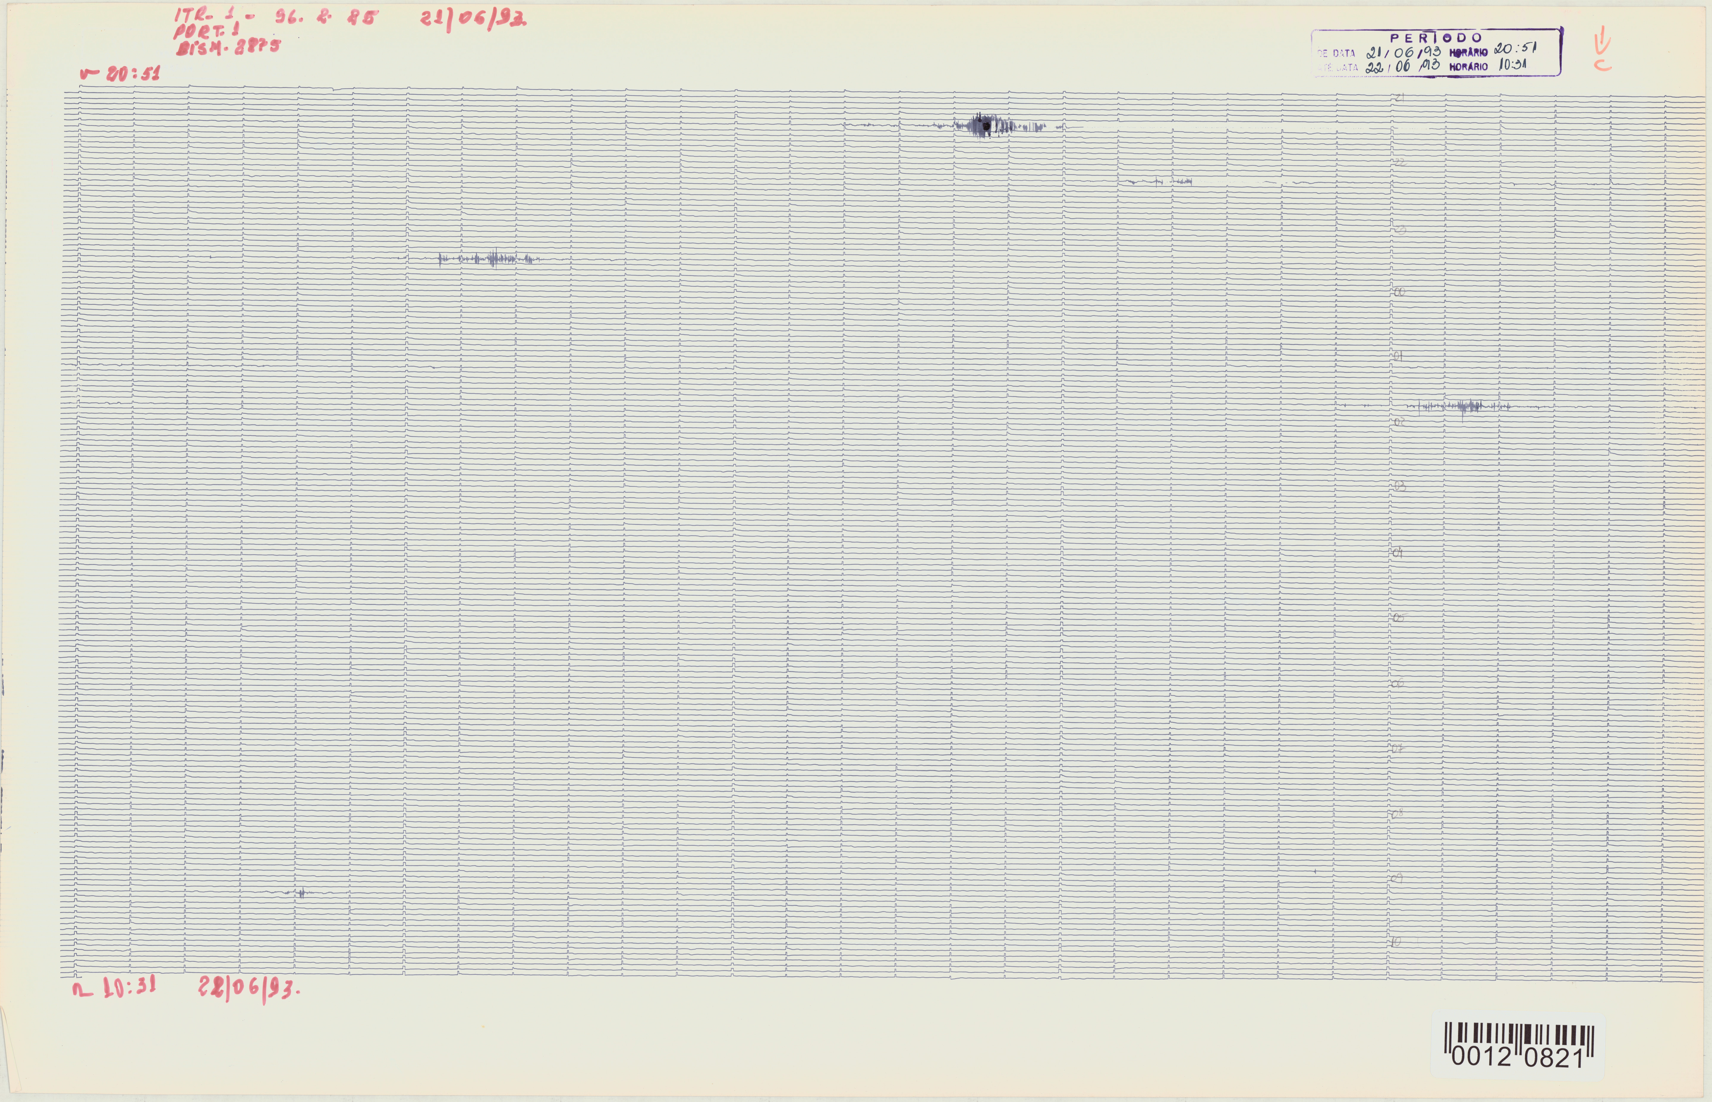Click the seismic event on the 23-hour trace
The image size is (1712, 1102).
click(490, 258)
